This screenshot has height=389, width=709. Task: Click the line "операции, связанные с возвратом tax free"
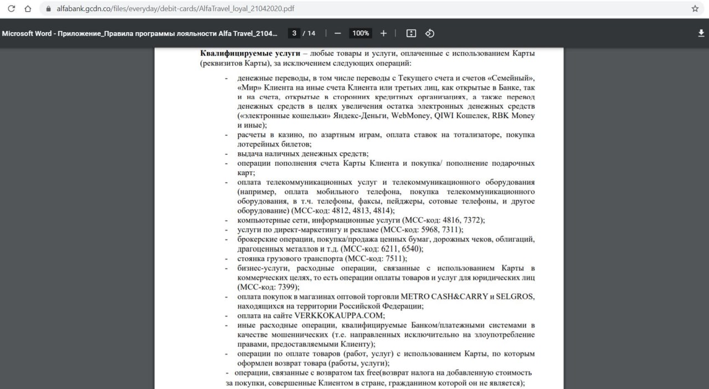pos(383,372)
